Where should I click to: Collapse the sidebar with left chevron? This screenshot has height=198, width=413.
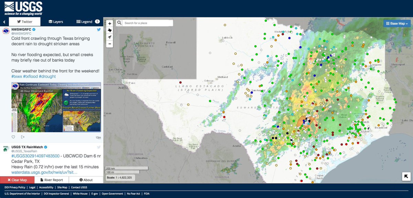tap(4, 22)
